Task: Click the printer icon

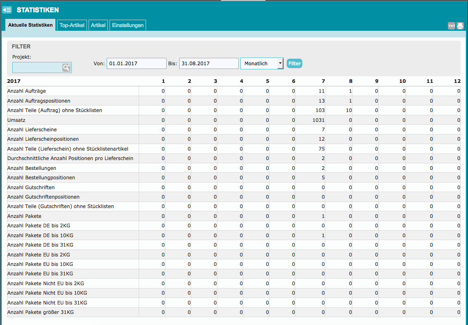Action: [460, 26]
